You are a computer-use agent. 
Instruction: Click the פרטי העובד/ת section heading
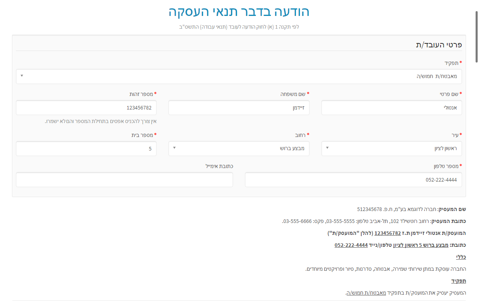pos(438,44)
